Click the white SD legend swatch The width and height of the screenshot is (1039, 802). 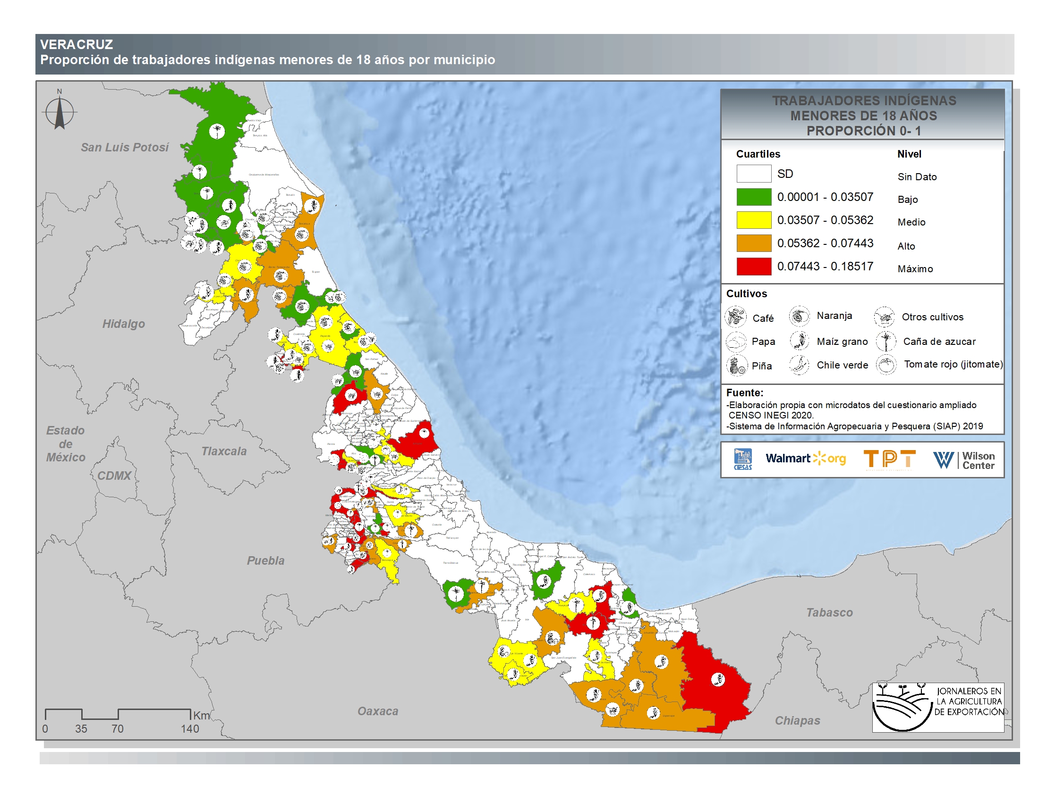pos(754,174)
